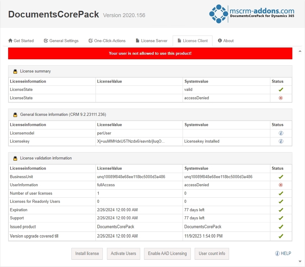Viewport: 305px width, 267px height.
Task: Click '77 days left' in Support row
Action: tap(194, 218)
